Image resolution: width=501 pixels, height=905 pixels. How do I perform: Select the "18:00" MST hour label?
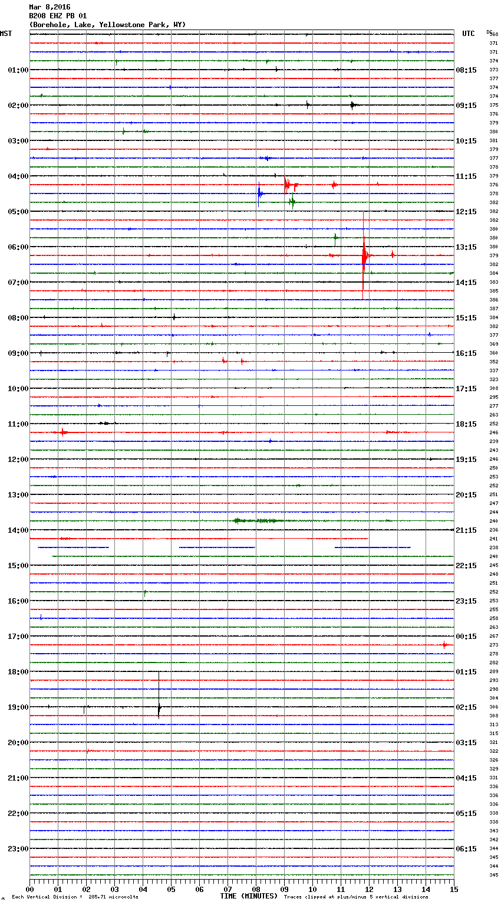18,672
